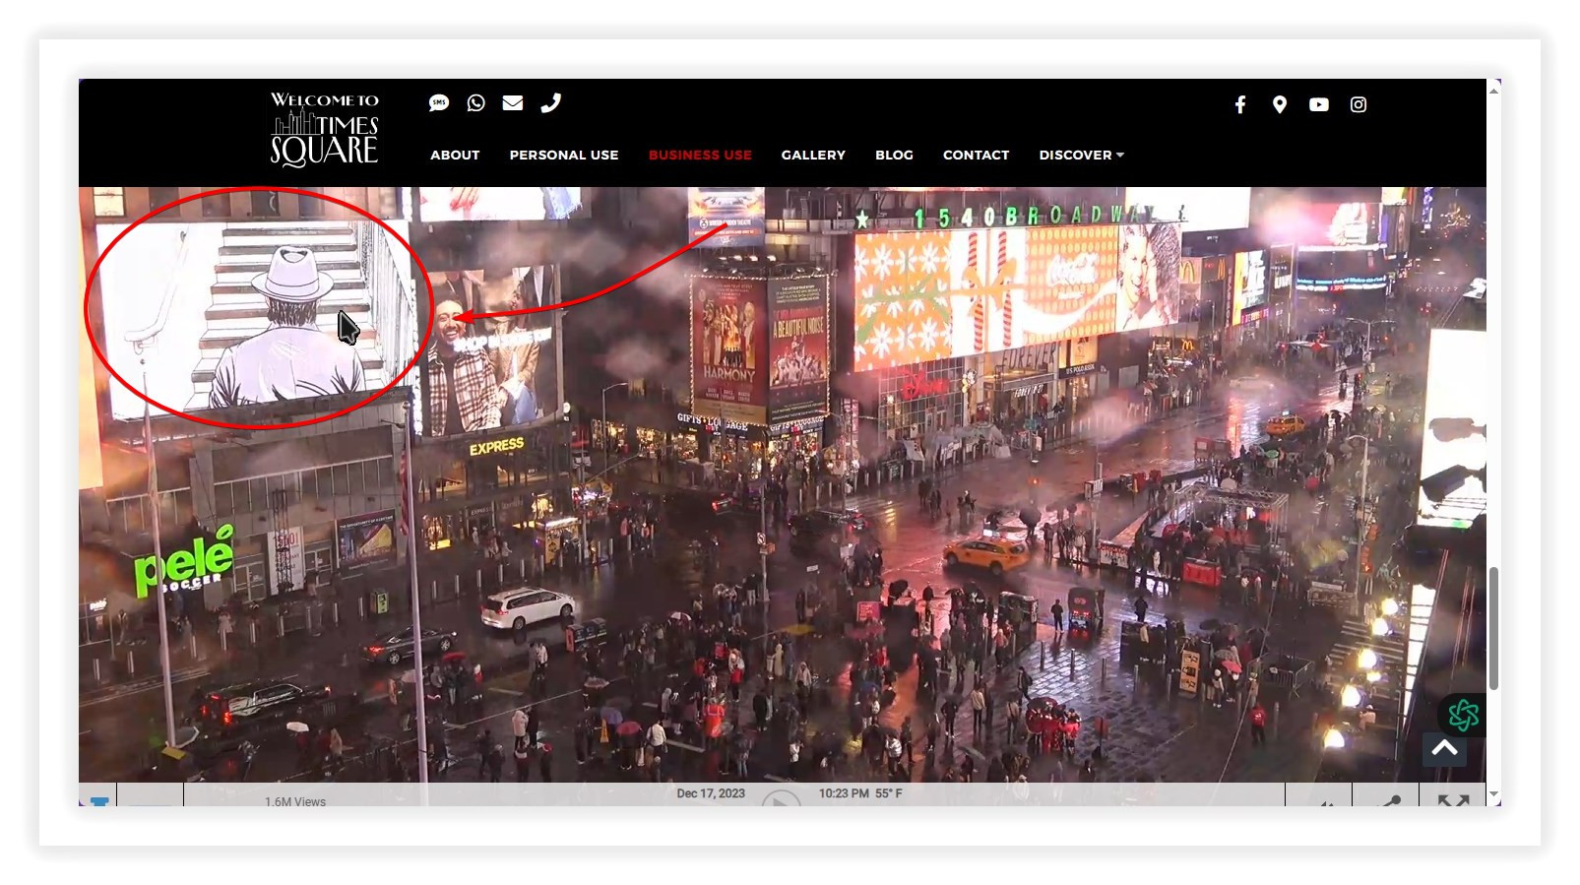Click the 1.6M Views text

295,801
